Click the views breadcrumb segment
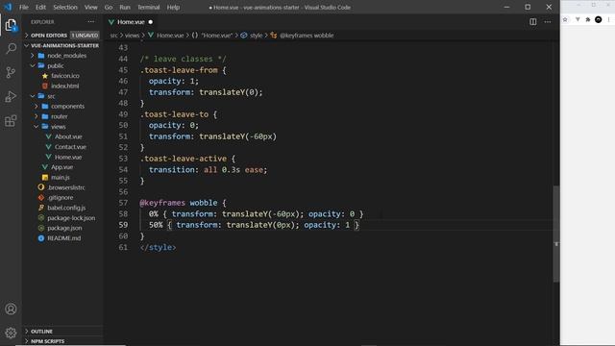This screenshot has width=615, height=346. 133,36
